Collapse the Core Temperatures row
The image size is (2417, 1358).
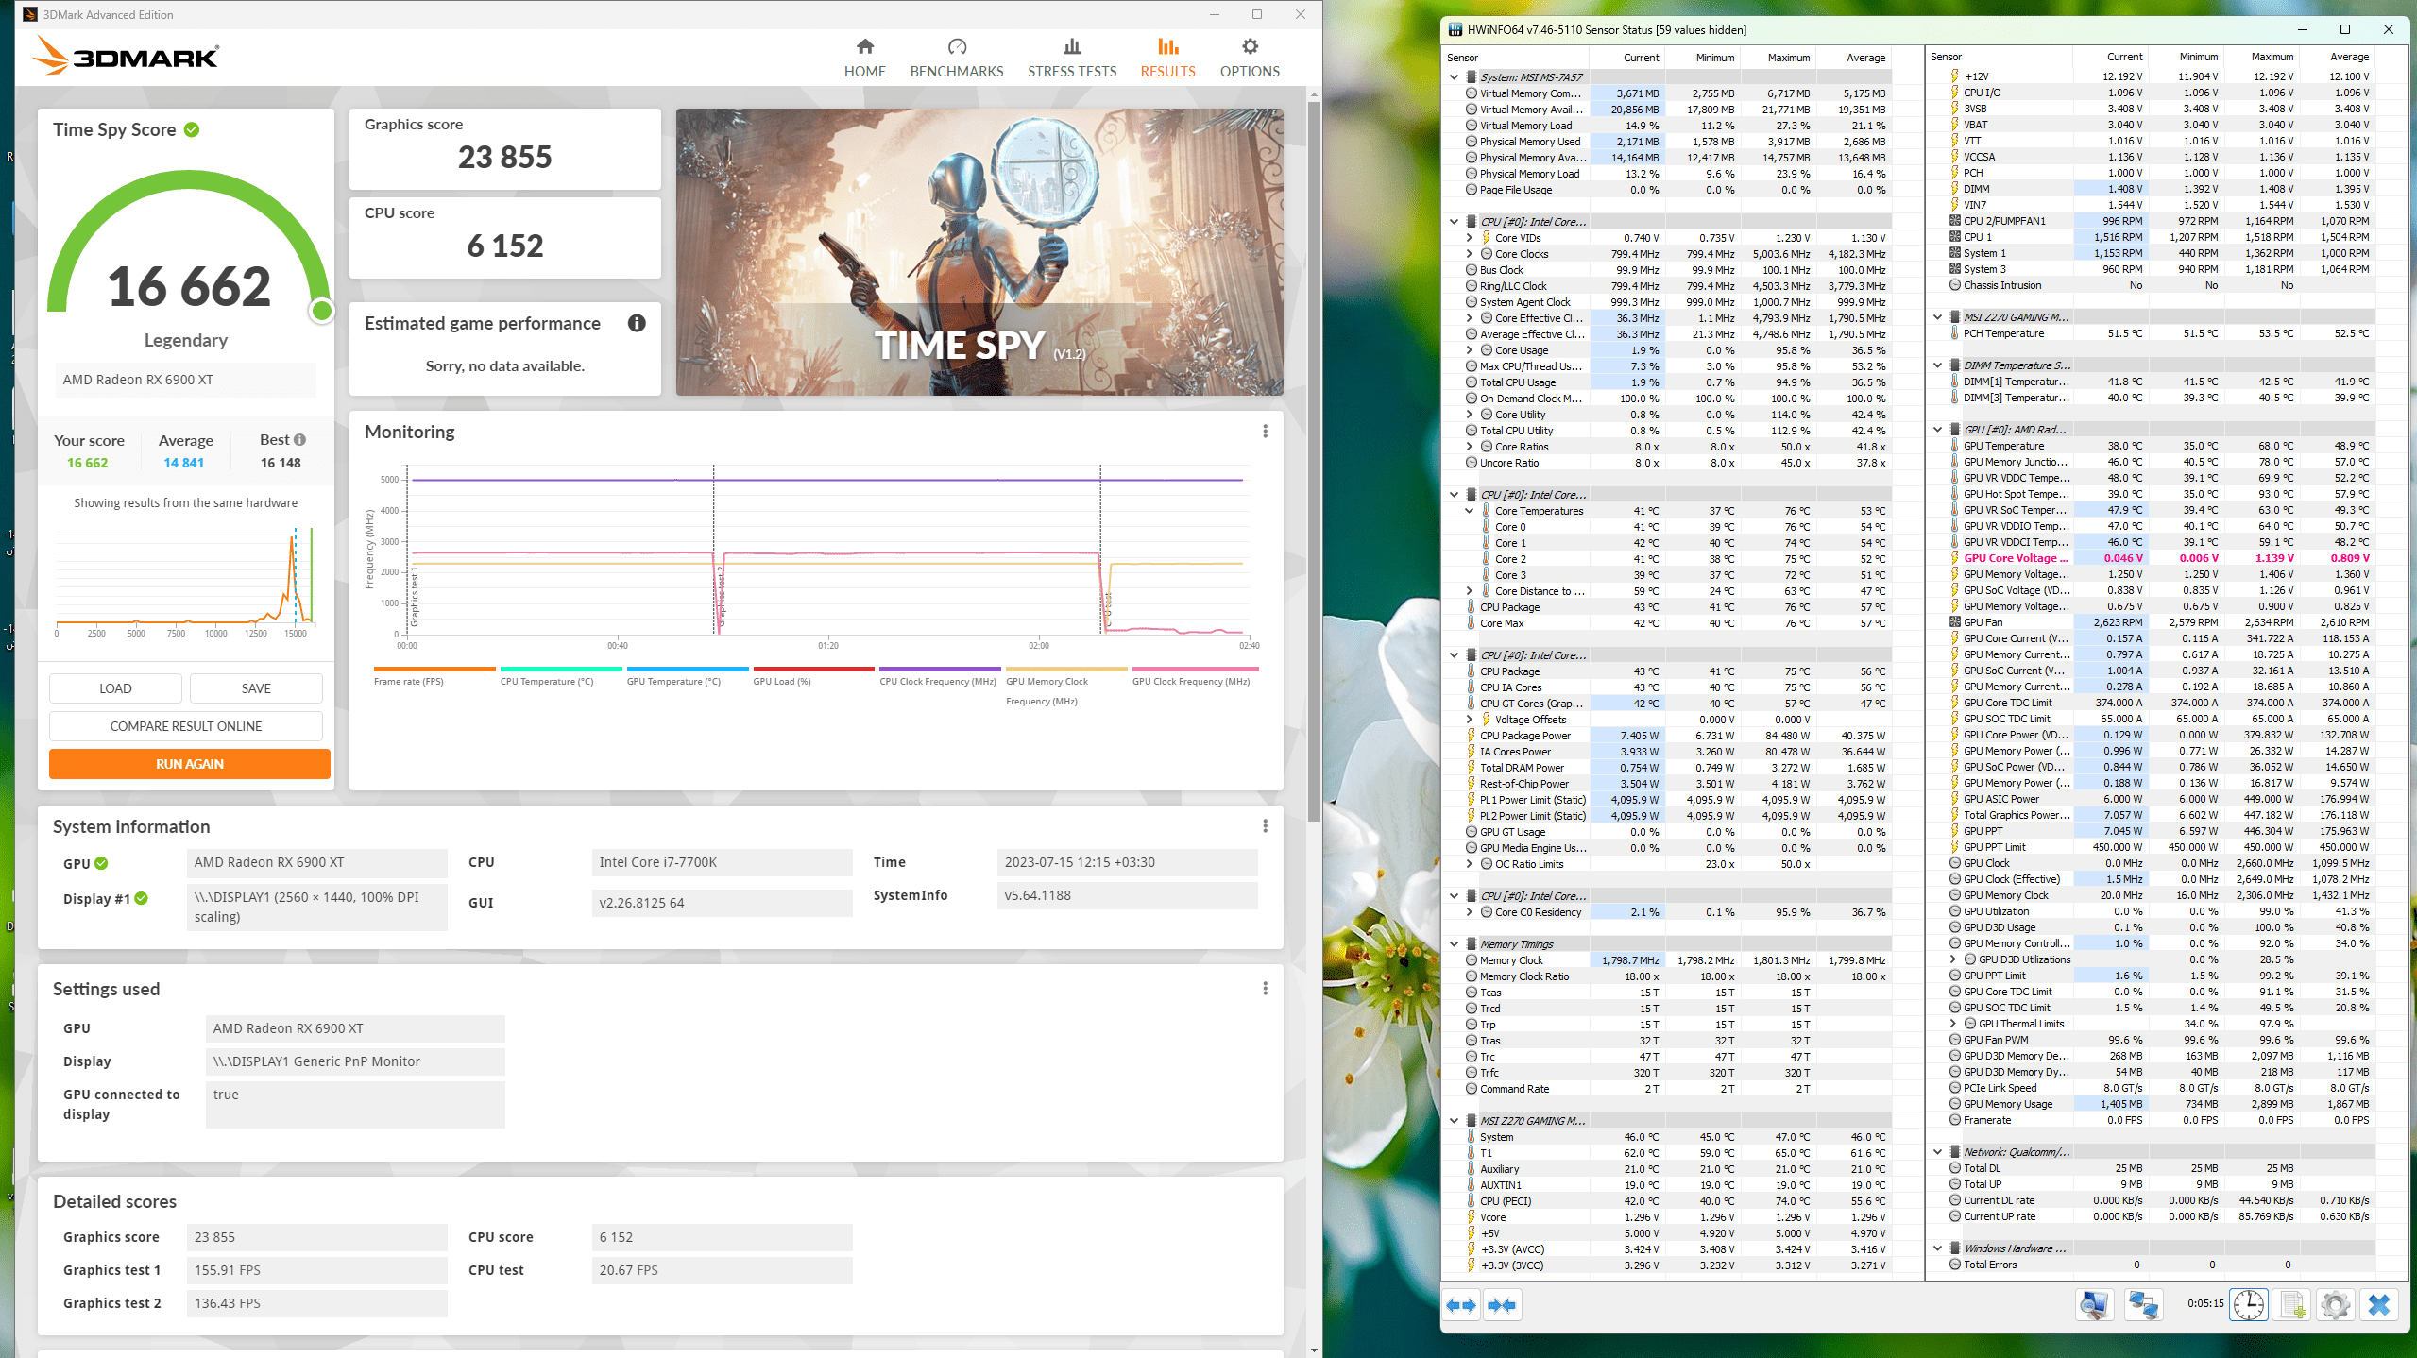pos(1469,511)
